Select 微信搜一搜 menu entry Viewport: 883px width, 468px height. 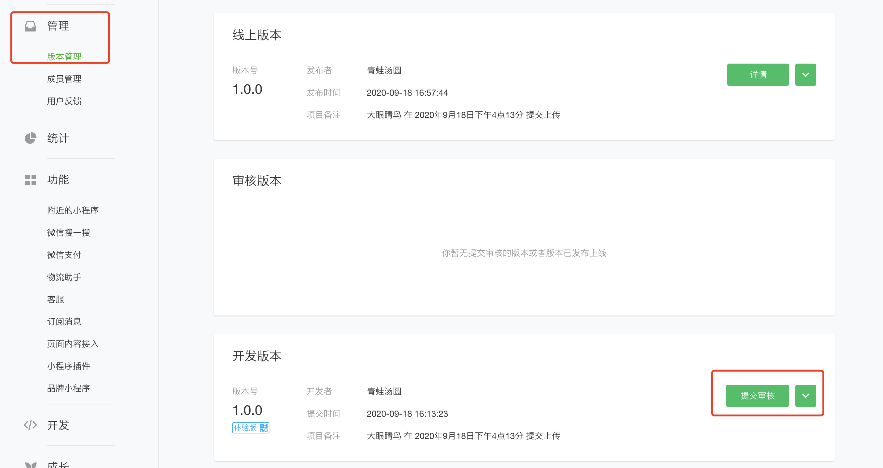tap(69, 233)
